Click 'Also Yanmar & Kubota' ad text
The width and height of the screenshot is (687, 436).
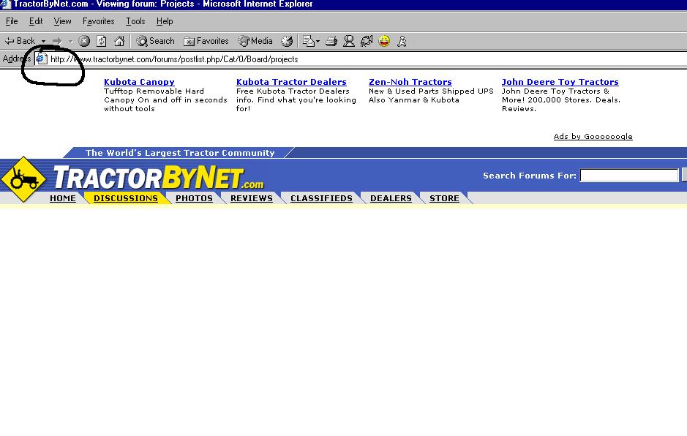tap(414, 100)
